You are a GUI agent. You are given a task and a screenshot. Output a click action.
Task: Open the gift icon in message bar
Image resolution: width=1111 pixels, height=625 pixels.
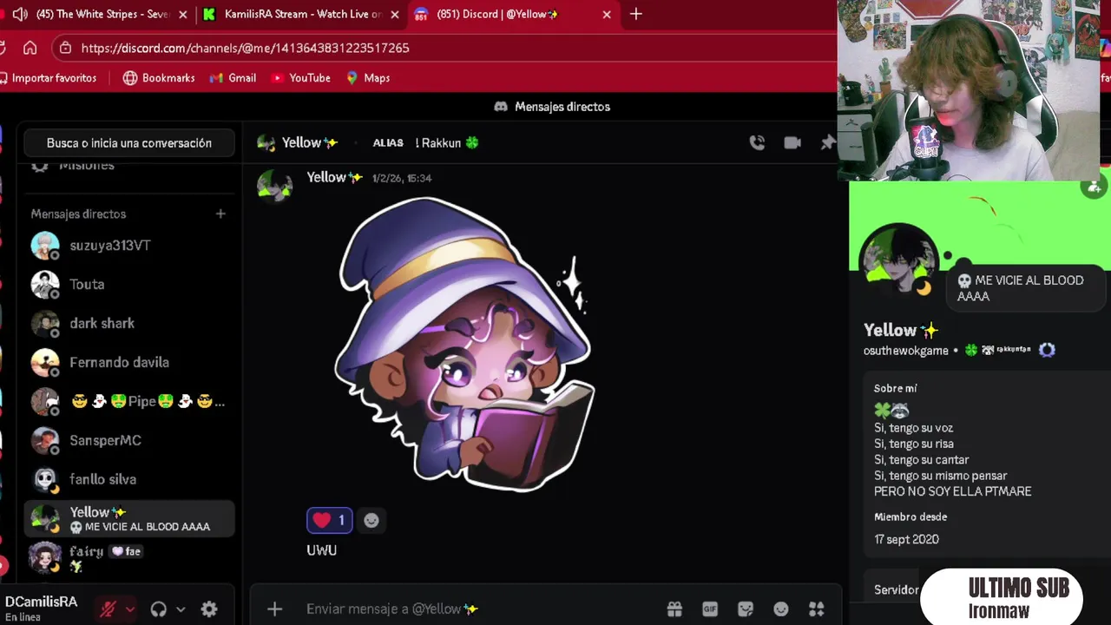tap(674, 609)
